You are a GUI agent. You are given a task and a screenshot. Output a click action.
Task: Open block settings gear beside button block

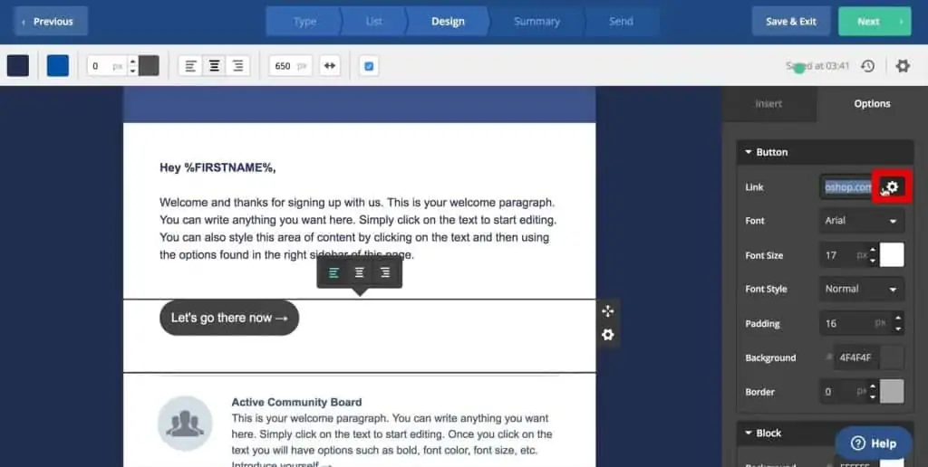pos(607,335)
